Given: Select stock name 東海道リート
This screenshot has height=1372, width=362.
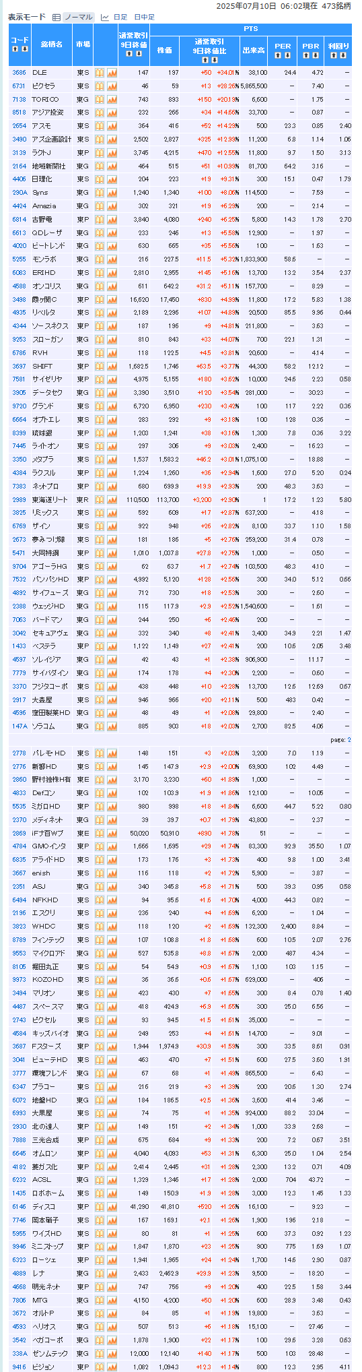Looking at the screenshot, I should pyautogui.click(x=50, y=499).
